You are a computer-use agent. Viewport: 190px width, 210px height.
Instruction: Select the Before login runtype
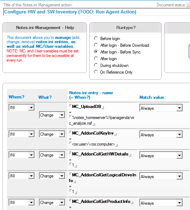(96, 38)
